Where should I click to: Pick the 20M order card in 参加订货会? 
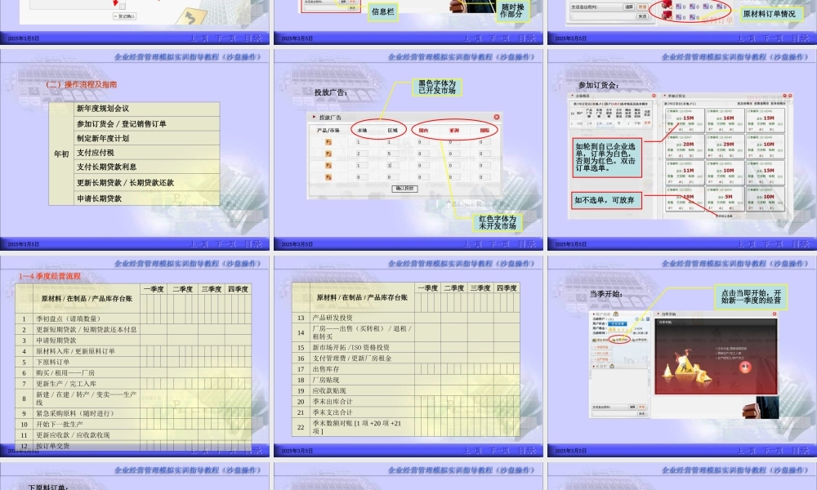pos(685,146)
